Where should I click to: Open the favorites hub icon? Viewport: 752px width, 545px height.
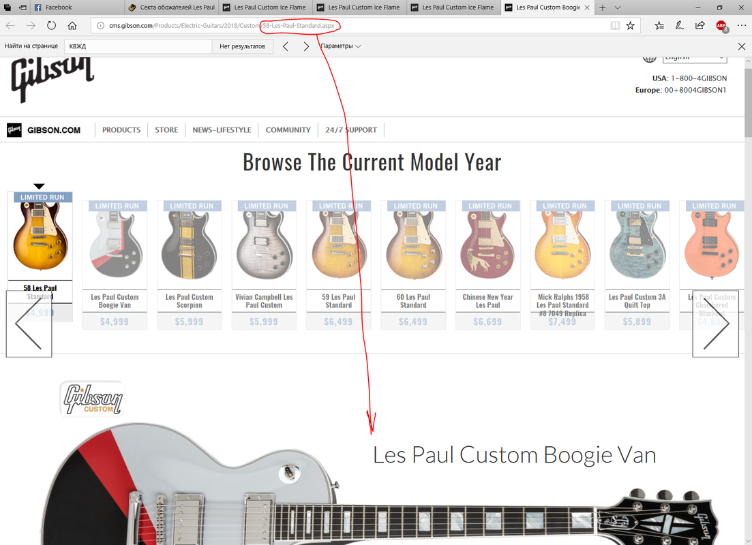coord(659,25)
